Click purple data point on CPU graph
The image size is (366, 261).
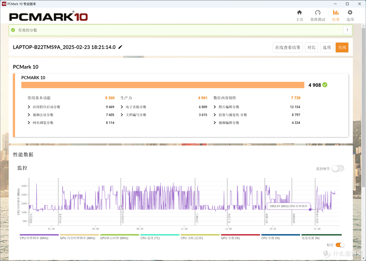[310, 210]
